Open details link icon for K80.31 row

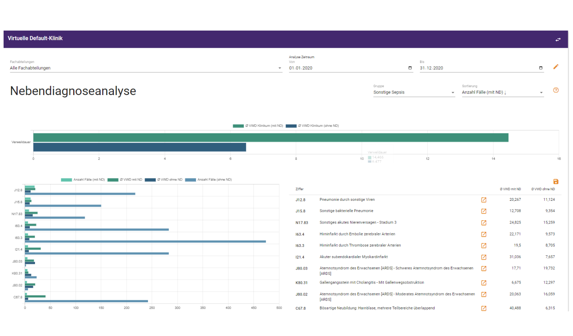tap(484, 283)
